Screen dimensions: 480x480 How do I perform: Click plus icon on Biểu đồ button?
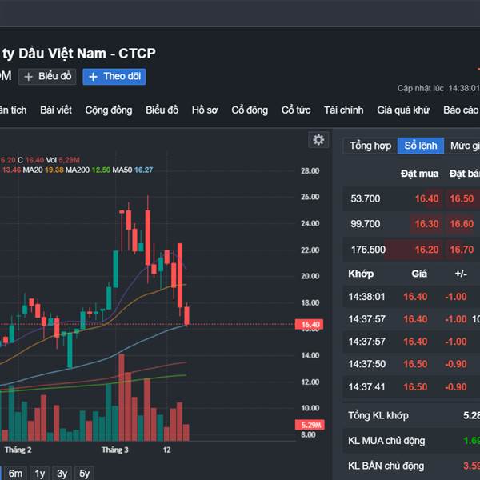[x=29, y=77]
